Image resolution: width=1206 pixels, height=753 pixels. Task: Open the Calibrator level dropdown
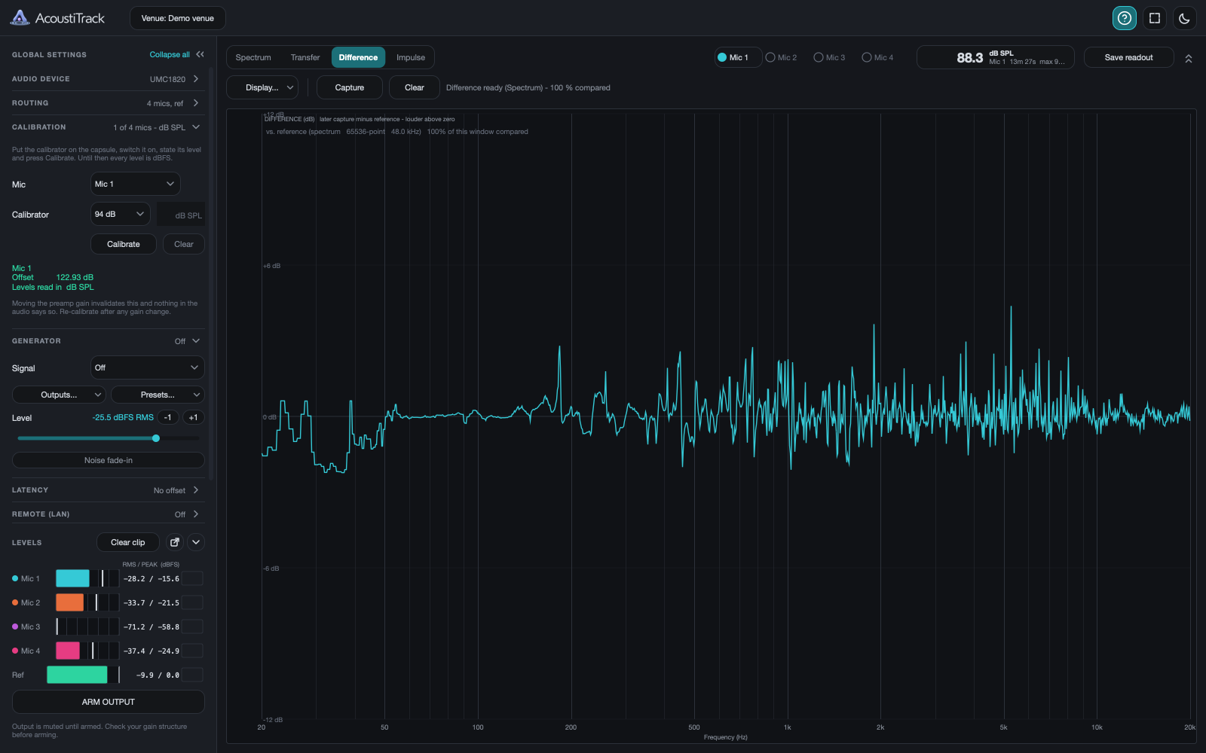(120, 215)
